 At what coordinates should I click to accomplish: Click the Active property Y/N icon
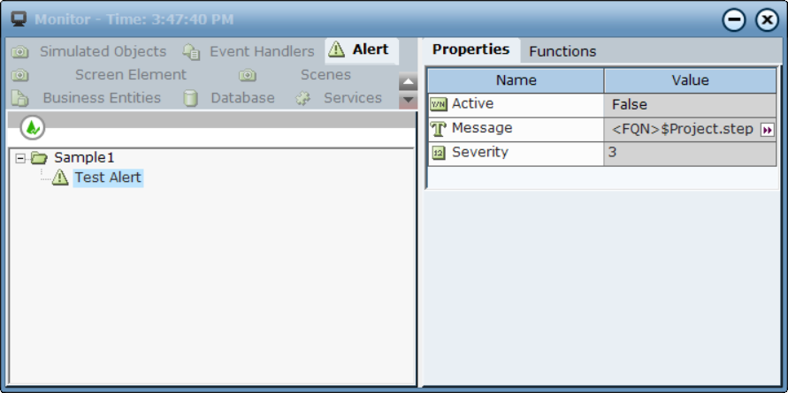click(x=439, y=104)
